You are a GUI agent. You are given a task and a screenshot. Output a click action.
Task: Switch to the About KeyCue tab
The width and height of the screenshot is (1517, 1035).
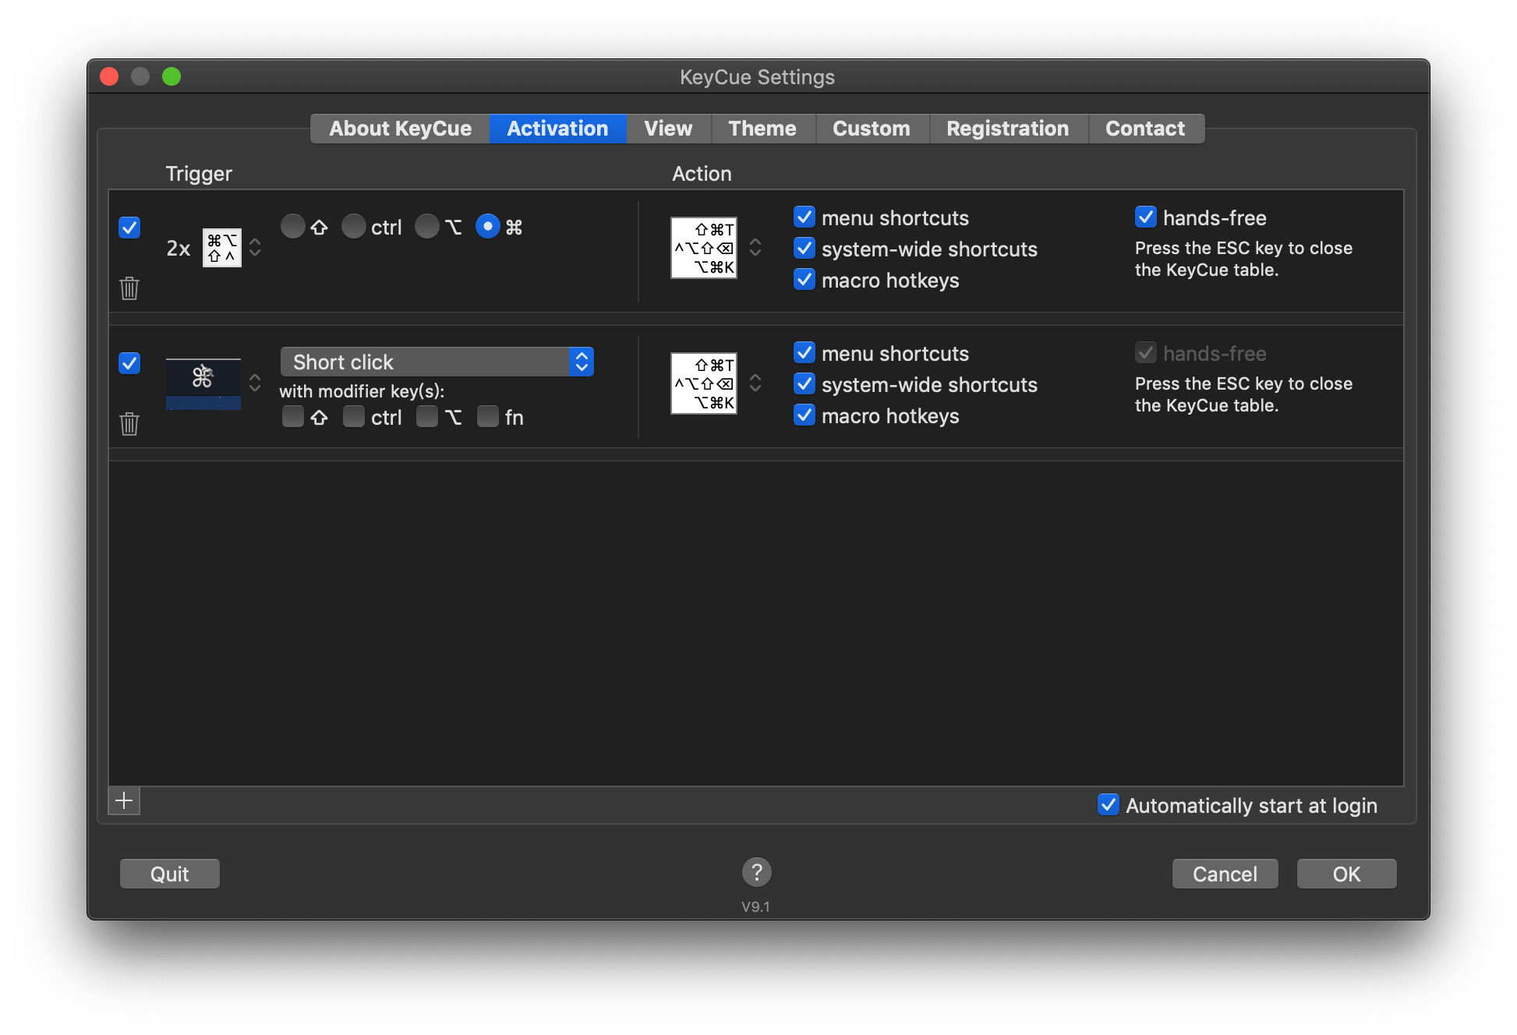tap(400, 129)
